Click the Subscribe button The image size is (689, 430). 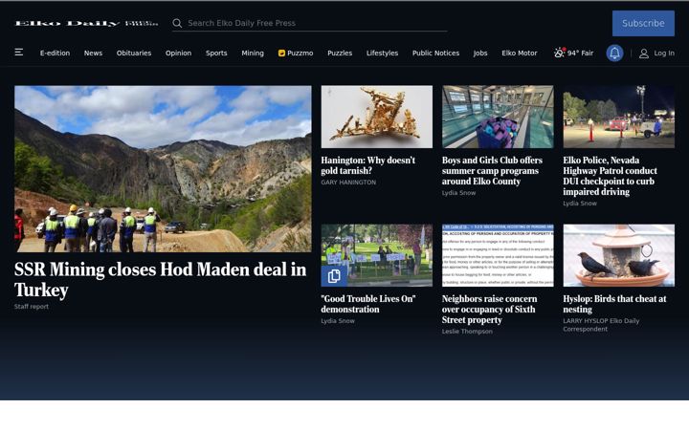[x=643, y=23]
